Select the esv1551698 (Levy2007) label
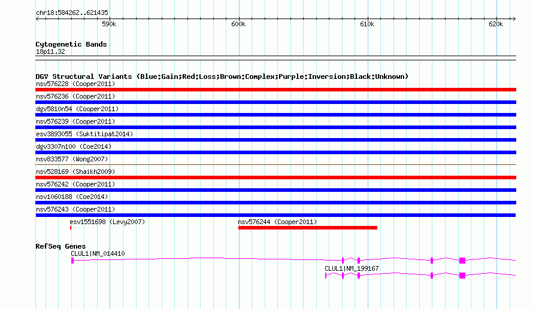Image resolution: width=533 pixels, height=309 pixels. [107, 222]
